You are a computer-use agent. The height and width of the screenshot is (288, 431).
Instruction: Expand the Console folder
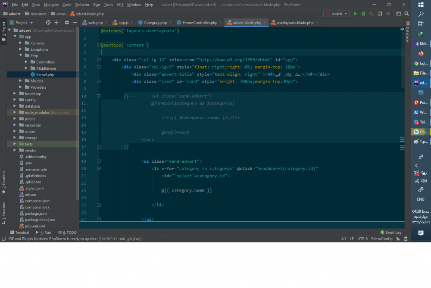pyautogui.click(x=21, y=43)
